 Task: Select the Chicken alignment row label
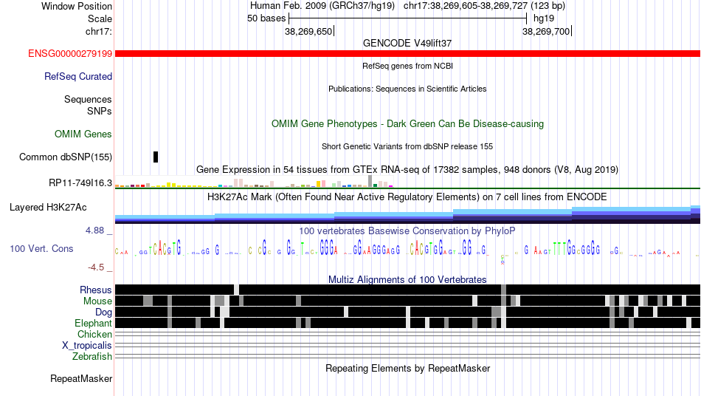[x=94, y=334]
